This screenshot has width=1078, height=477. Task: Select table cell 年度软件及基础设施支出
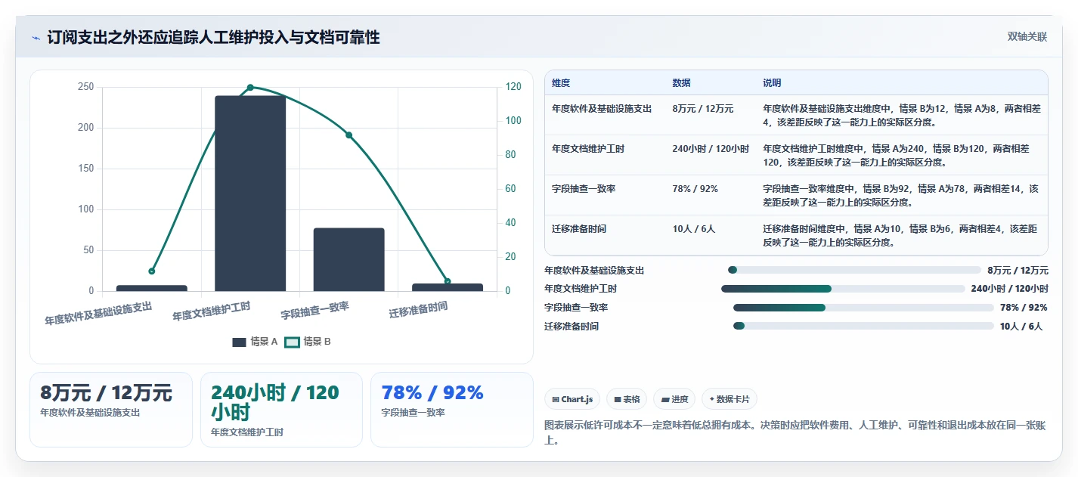(x=602, y=109)
